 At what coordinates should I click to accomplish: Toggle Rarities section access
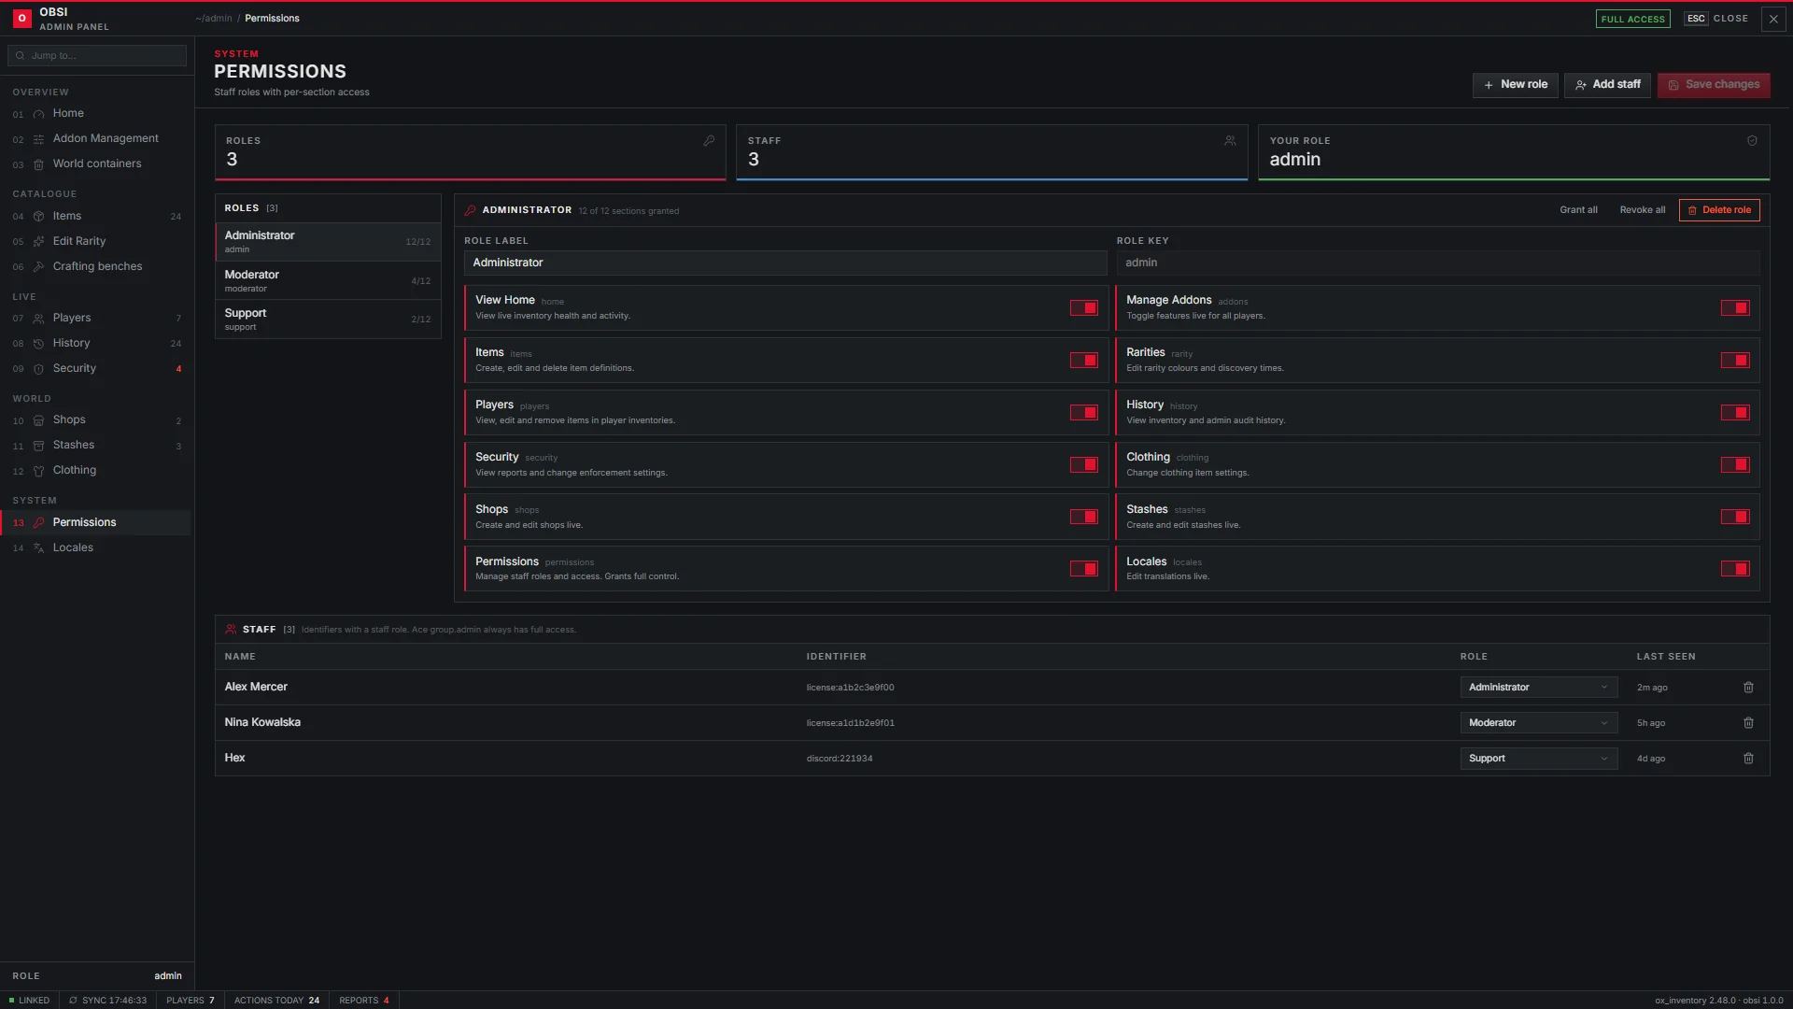[x=1735, y=361]
